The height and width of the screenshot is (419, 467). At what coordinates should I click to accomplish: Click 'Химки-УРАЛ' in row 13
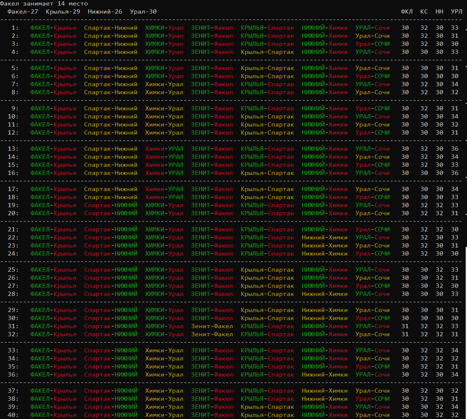[x=164, y=149]
